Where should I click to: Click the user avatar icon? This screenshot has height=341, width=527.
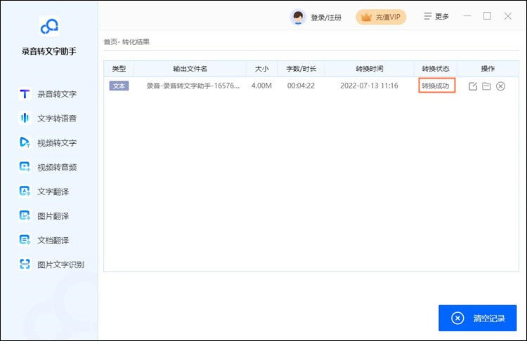(298, 17)
